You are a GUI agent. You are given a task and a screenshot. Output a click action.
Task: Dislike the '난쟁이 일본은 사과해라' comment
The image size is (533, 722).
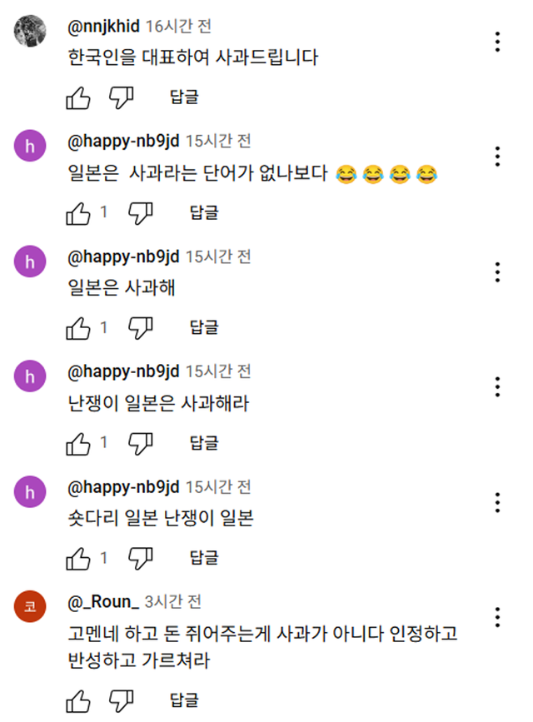142,443
